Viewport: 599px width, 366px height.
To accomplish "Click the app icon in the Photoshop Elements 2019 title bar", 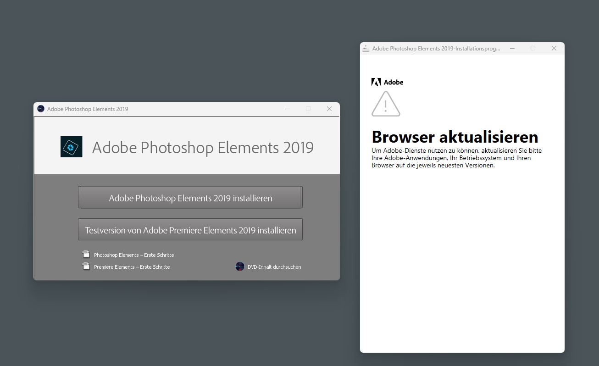I will pyautogui.click(x=40, y=109).
